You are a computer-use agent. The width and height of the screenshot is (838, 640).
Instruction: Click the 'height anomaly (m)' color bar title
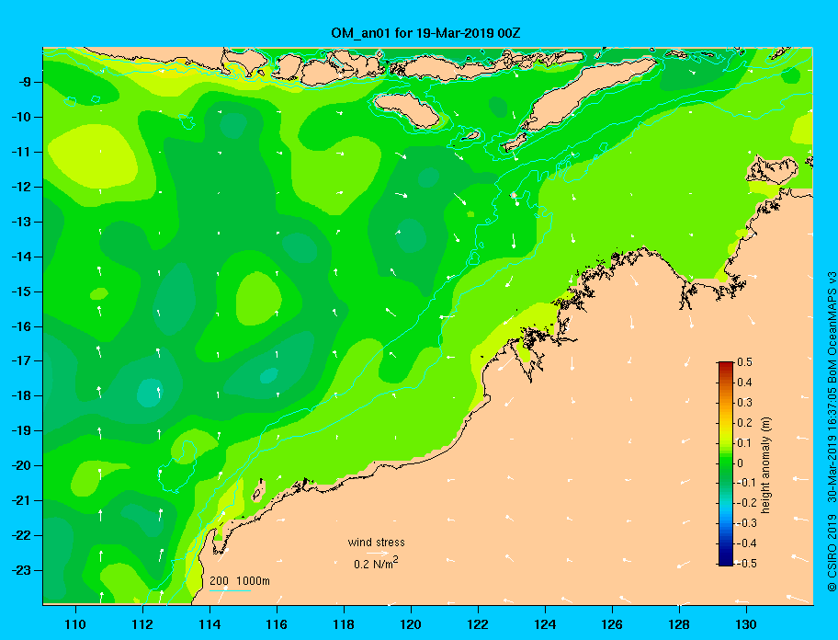pos(765,464)
